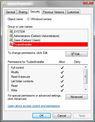Open Learn about access control link
Image resolution: width=95 pixels, height=122 pixels.
34,106
